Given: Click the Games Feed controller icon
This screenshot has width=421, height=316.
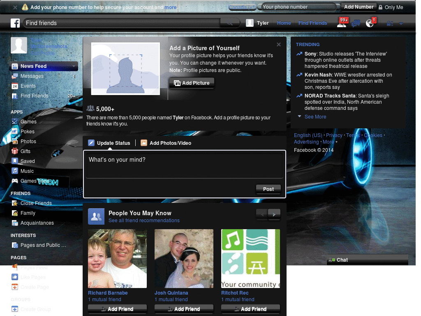Looking at the screenshot, I should (15, 181).
